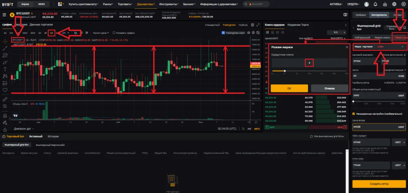Open the Рынки dropdown menu
Image resolution: width=408 pixels, height=193 pixels.
108,4
